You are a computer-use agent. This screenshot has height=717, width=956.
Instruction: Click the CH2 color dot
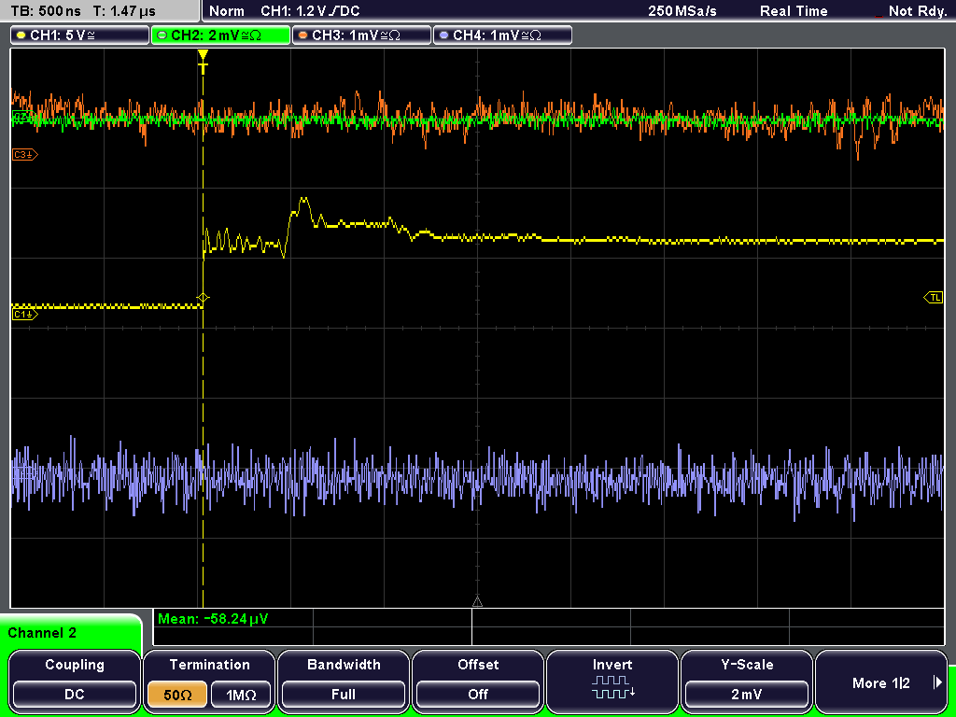coord(162,35)
